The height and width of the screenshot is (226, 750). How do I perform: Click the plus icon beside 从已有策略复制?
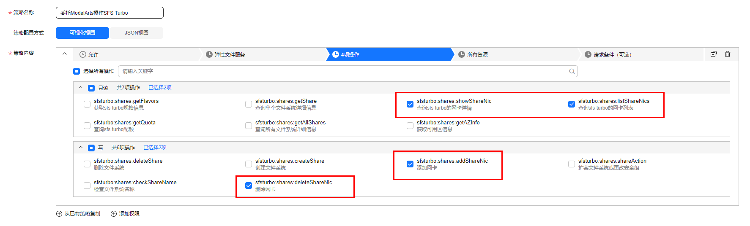click(59, 214)
